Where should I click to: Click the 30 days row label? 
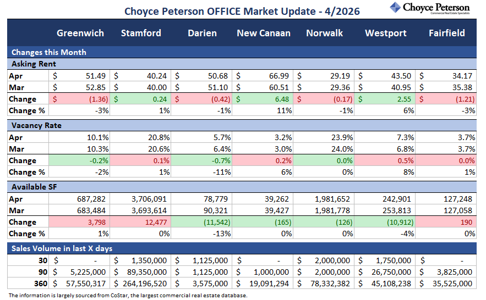click(43, 260)
